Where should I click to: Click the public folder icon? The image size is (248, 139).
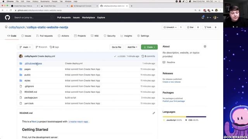click(21, 75)
